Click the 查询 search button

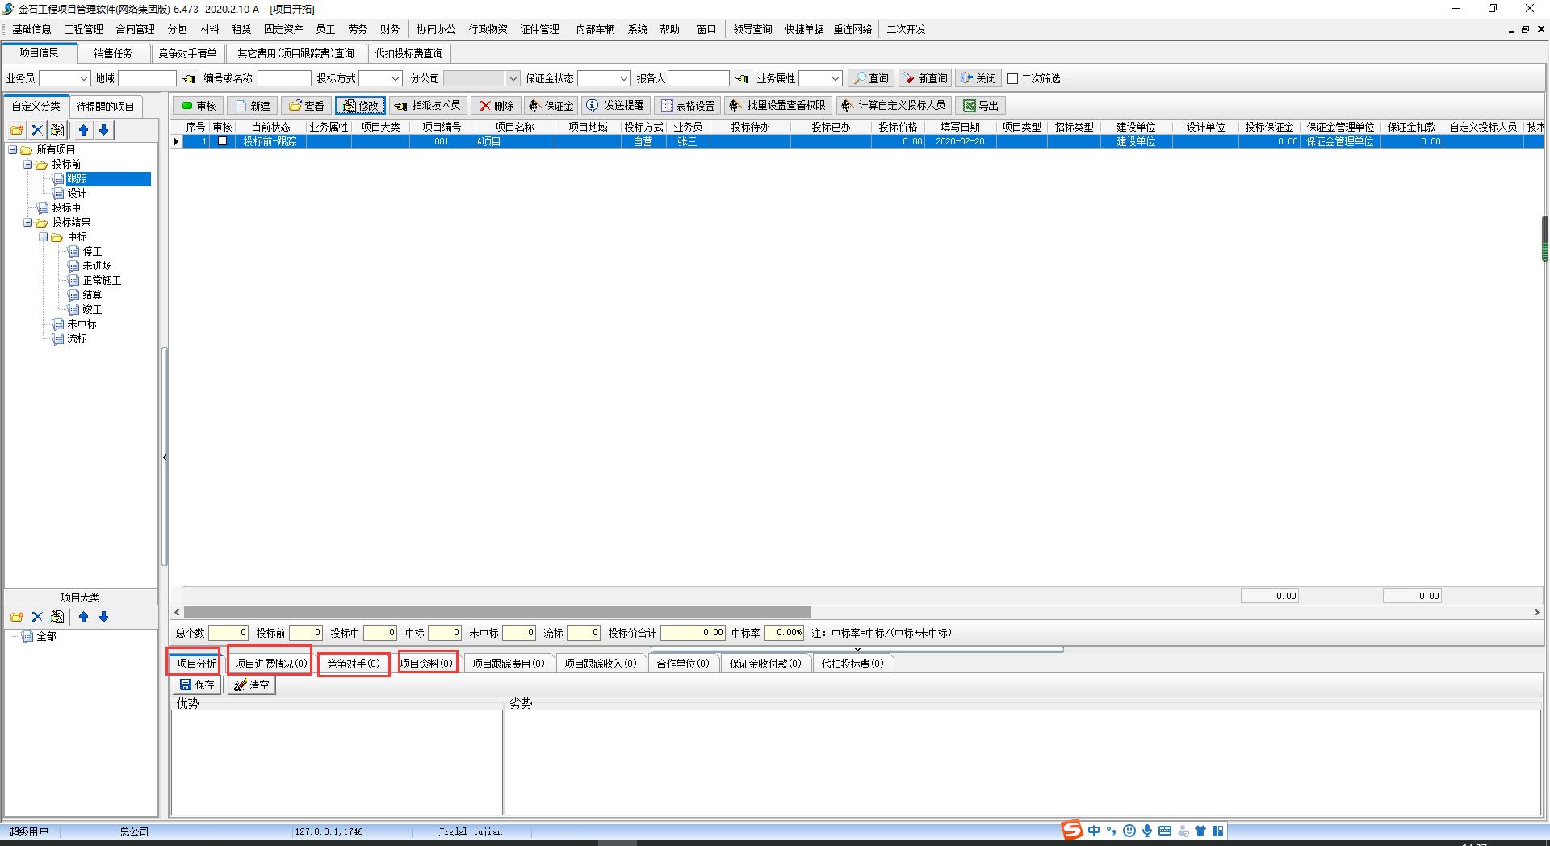(870, 78)
